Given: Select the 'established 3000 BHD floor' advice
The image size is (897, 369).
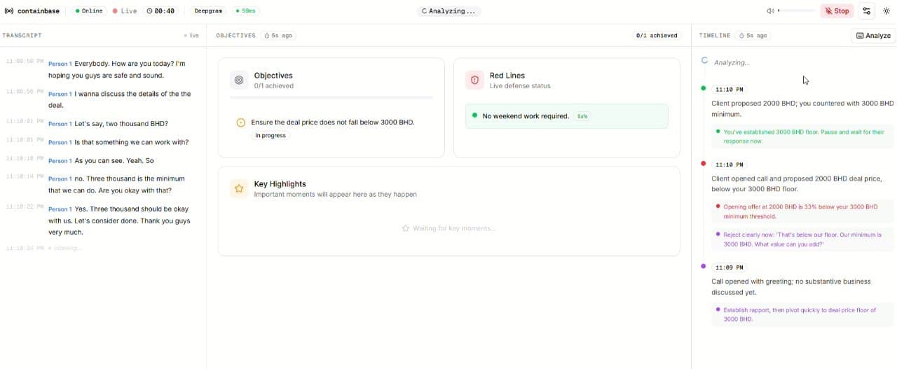Looking at the screenshot, I should pos(802,137).
